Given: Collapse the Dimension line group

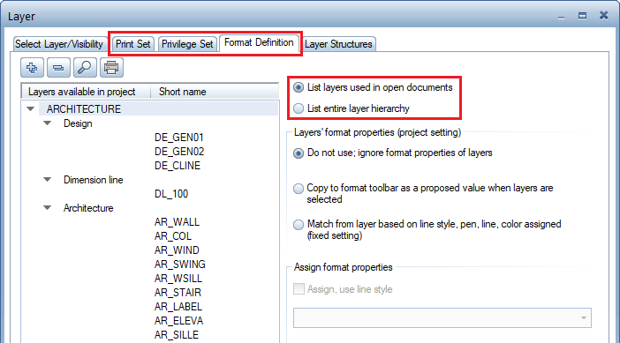Looking at the screenshot, I should (48, 180).
